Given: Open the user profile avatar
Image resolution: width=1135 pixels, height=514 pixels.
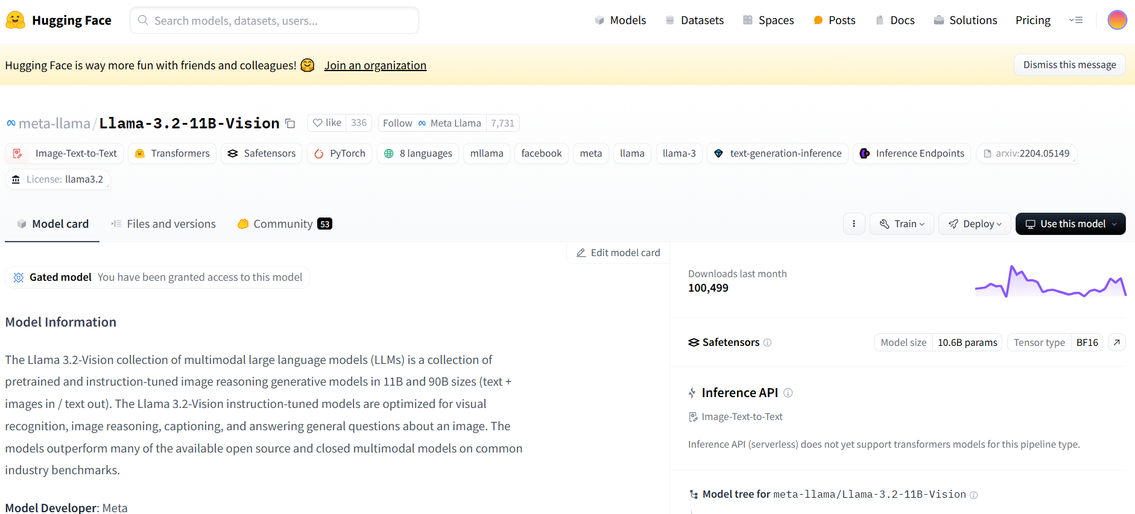Looking at the screenshot, I should (1118, 20).
